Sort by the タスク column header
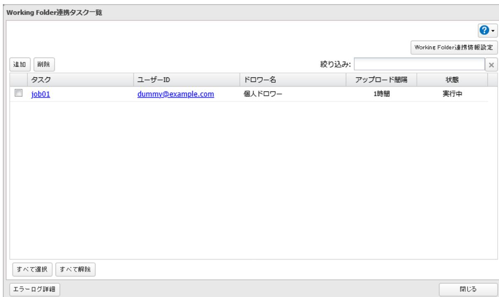This screenshot has width=499, height=297. click(80, 80)
